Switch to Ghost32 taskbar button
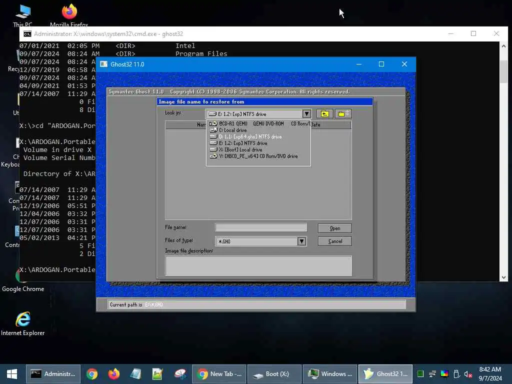 coord(385,374)
